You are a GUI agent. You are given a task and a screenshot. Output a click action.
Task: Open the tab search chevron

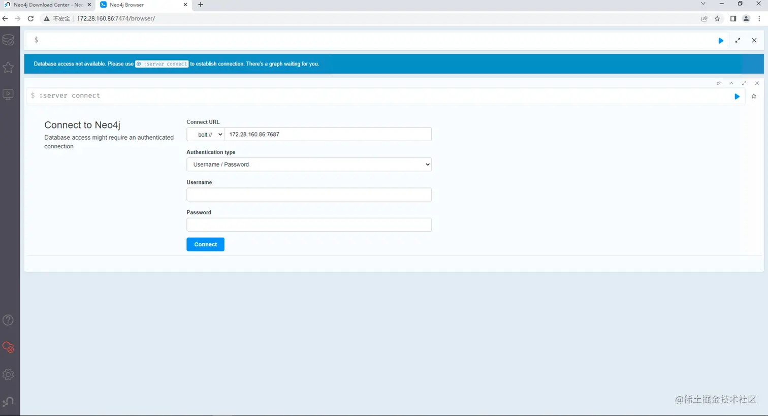click(x=703, y=4)
